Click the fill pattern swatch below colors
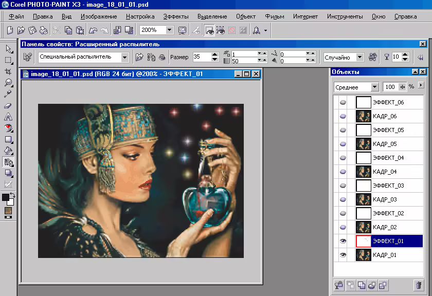 coord(8,211)
